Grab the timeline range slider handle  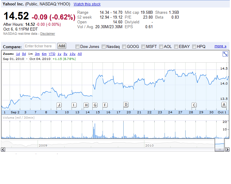click(220, 149)
